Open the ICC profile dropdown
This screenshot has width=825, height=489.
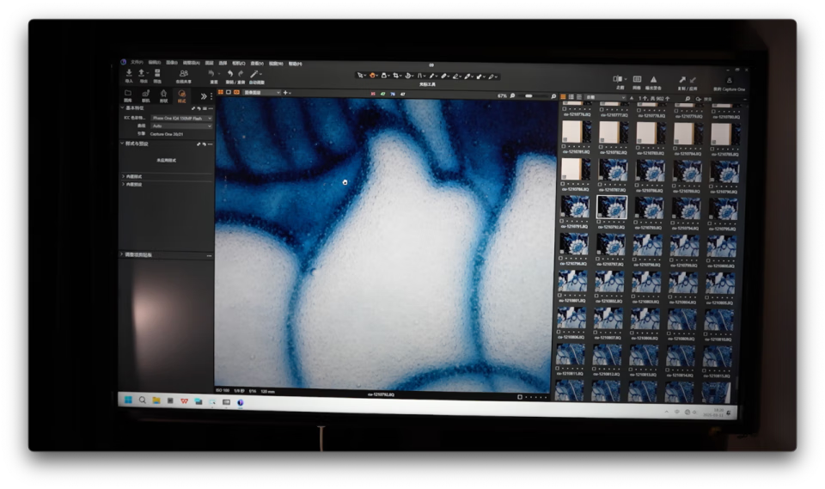coord(180,118)
